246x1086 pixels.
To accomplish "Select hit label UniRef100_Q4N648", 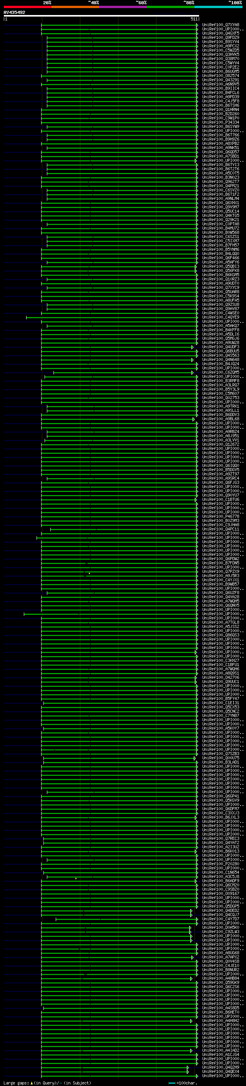I will click(221, 359).
